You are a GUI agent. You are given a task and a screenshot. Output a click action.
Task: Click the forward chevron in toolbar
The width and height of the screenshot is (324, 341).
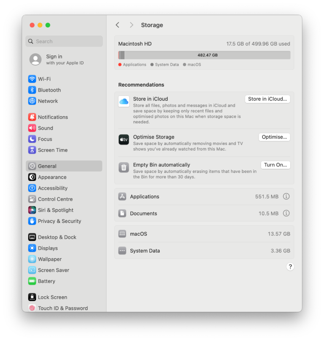131,25
